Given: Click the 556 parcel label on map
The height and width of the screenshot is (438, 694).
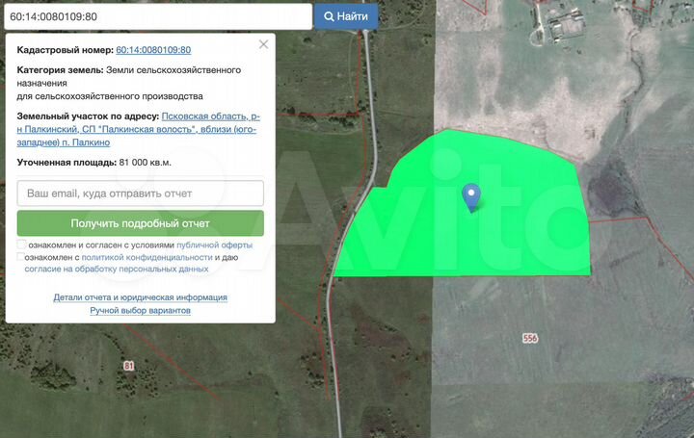Looking at the screenshot, I should (x=530, y=338).
